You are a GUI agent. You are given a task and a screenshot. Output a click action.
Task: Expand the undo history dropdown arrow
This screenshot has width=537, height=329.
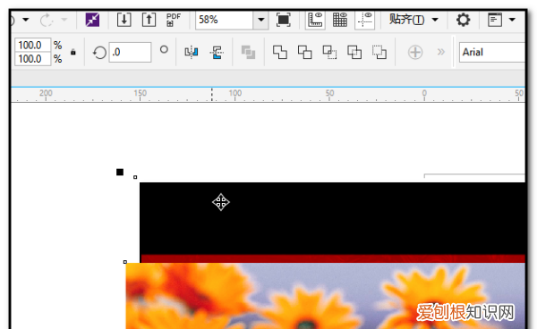tap(26, 20)
